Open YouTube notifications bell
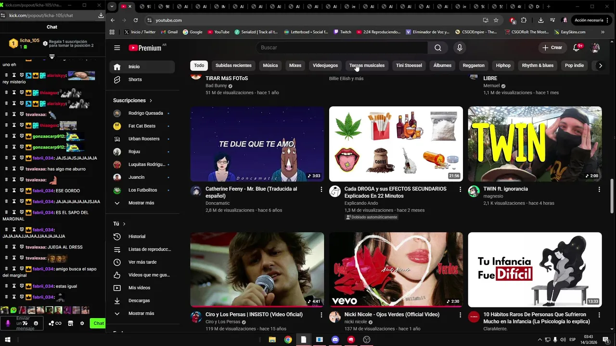 (x=577, y=48)
